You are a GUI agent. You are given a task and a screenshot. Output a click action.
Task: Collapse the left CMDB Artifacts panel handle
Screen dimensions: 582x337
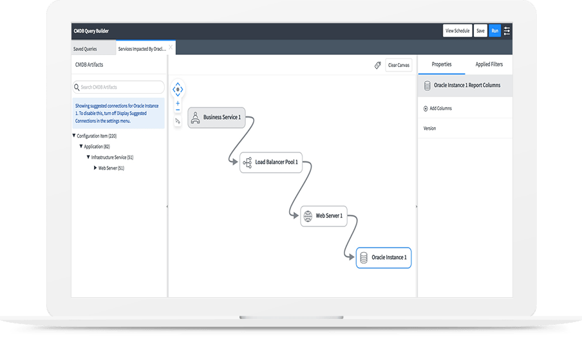pos(167,206)
